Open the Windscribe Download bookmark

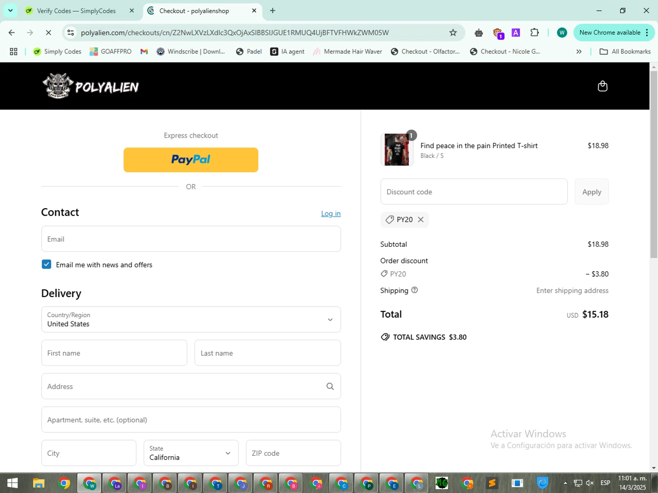click(191, 52)
